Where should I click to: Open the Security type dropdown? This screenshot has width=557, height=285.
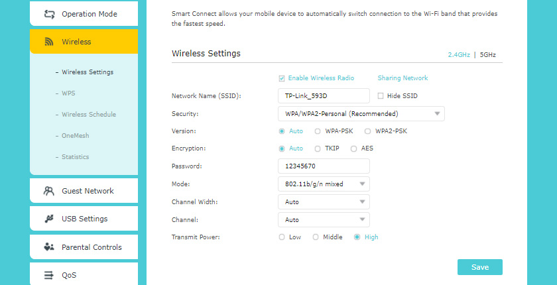[x=361, y=114]
